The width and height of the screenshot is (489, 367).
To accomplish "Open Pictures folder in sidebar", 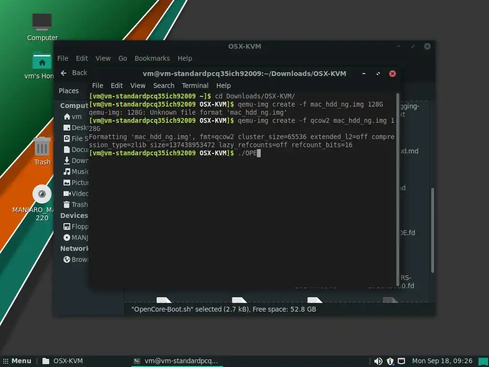I will click(x=76, y=183).
